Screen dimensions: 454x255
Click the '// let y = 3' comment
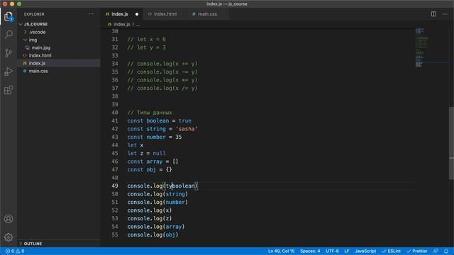(x=147, y=47)
